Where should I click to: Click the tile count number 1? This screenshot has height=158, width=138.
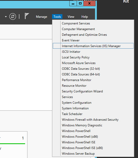[23, 138]
